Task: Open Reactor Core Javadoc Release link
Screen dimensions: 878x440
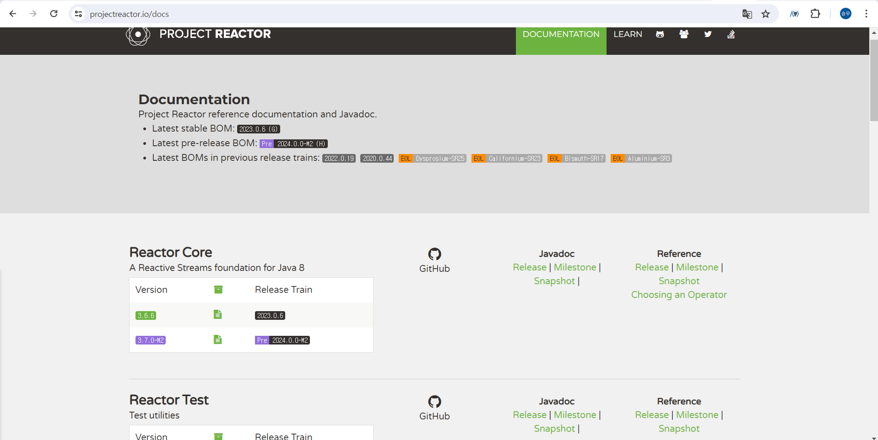Action: tap(530, 267)
